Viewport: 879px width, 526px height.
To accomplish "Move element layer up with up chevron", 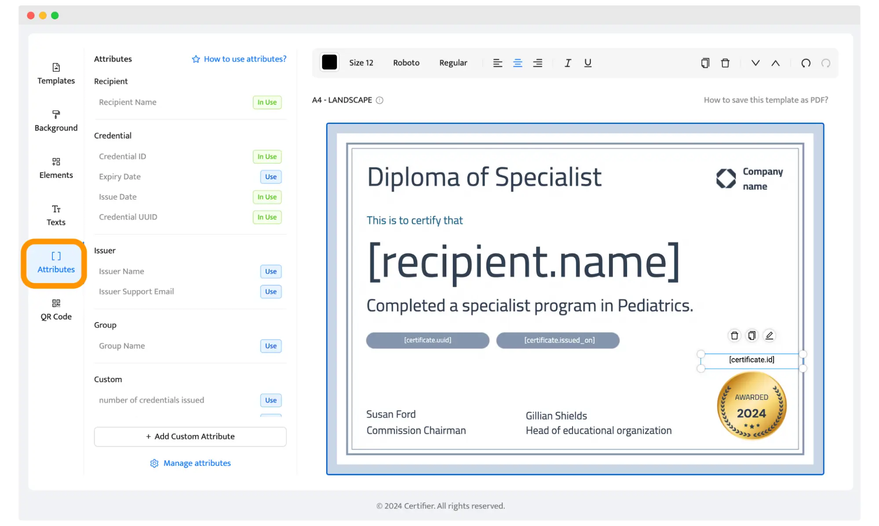I will point(775,63).
